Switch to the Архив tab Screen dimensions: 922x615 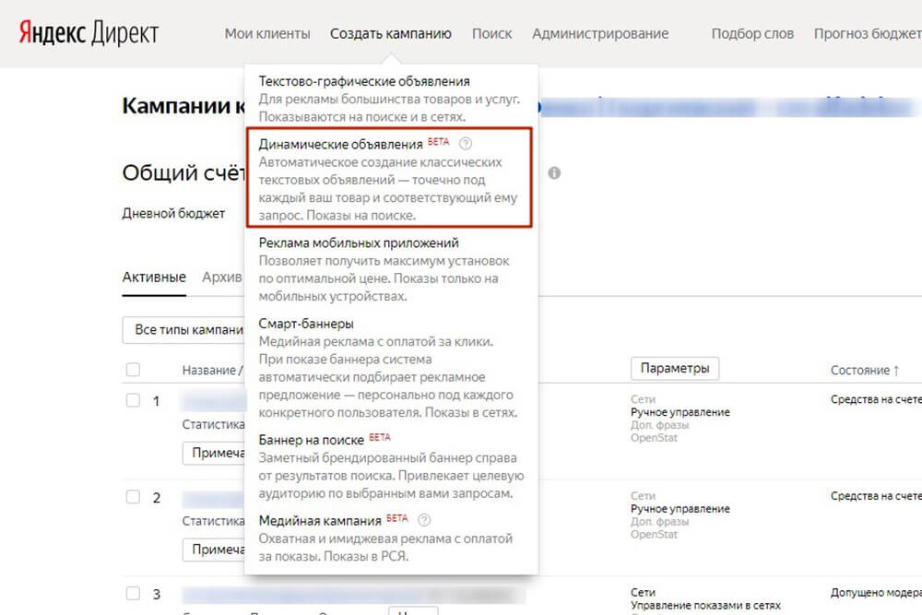pyautogui.click(x=221, y=277)
